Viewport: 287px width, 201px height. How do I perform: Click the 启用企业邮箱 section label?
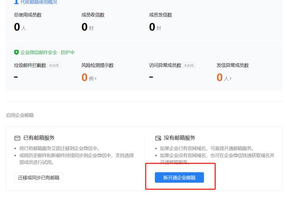tap(20, 115)
